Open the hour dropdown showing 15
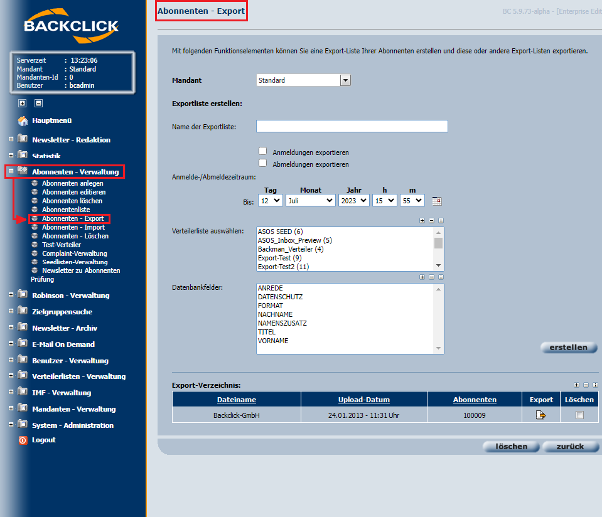602x517 pixels. 384,201
